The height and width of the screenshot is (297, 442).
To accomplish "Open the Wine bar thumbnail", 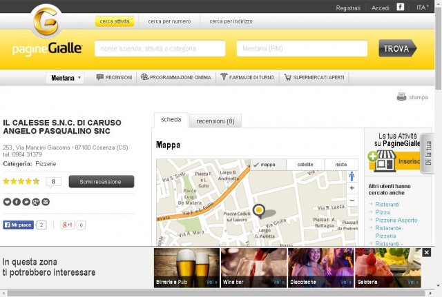I will (x=253, y=268).
